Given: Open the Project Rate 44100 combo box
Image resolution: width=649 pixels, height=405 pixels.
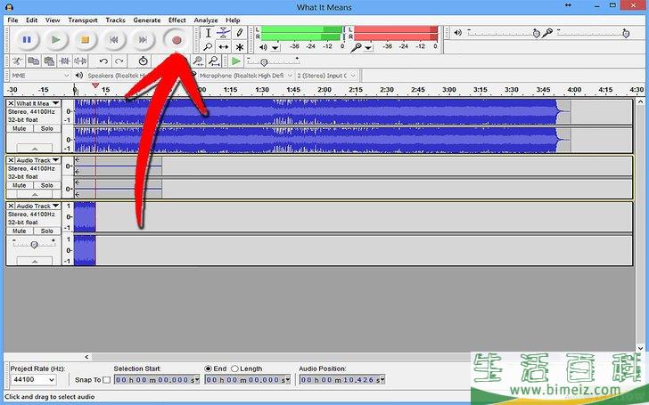Looking at the screenshot, I should click(34, 379).
